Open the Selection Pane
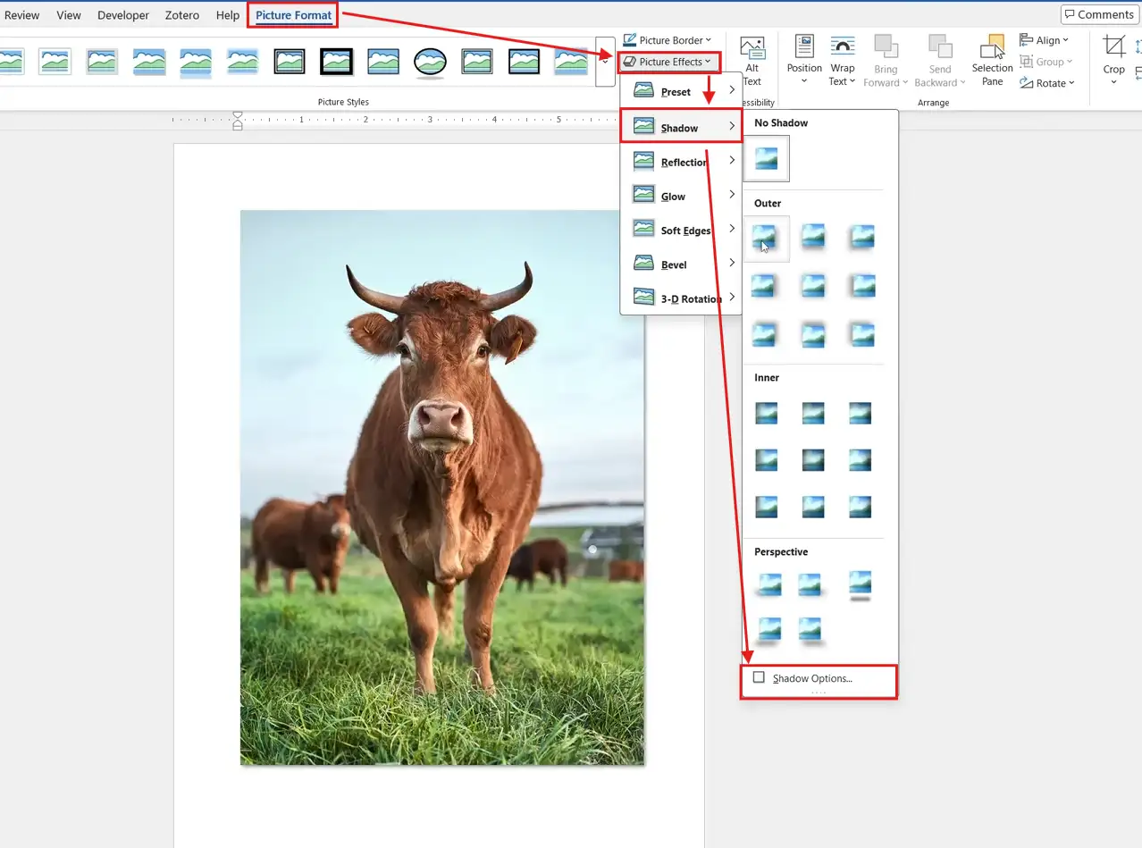The width and height of the screenshot is (1142, 848). pyautogui.click(x=993, y=61)
